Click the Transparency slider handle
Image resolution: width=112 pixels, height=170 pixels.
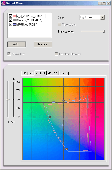104,31
